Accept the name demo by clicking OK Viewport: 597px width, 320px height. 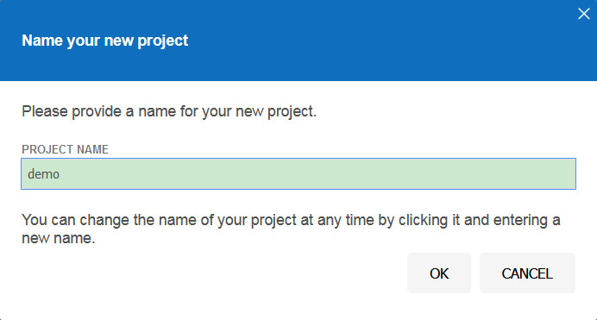pyautogui.click(x=439, y=273)
